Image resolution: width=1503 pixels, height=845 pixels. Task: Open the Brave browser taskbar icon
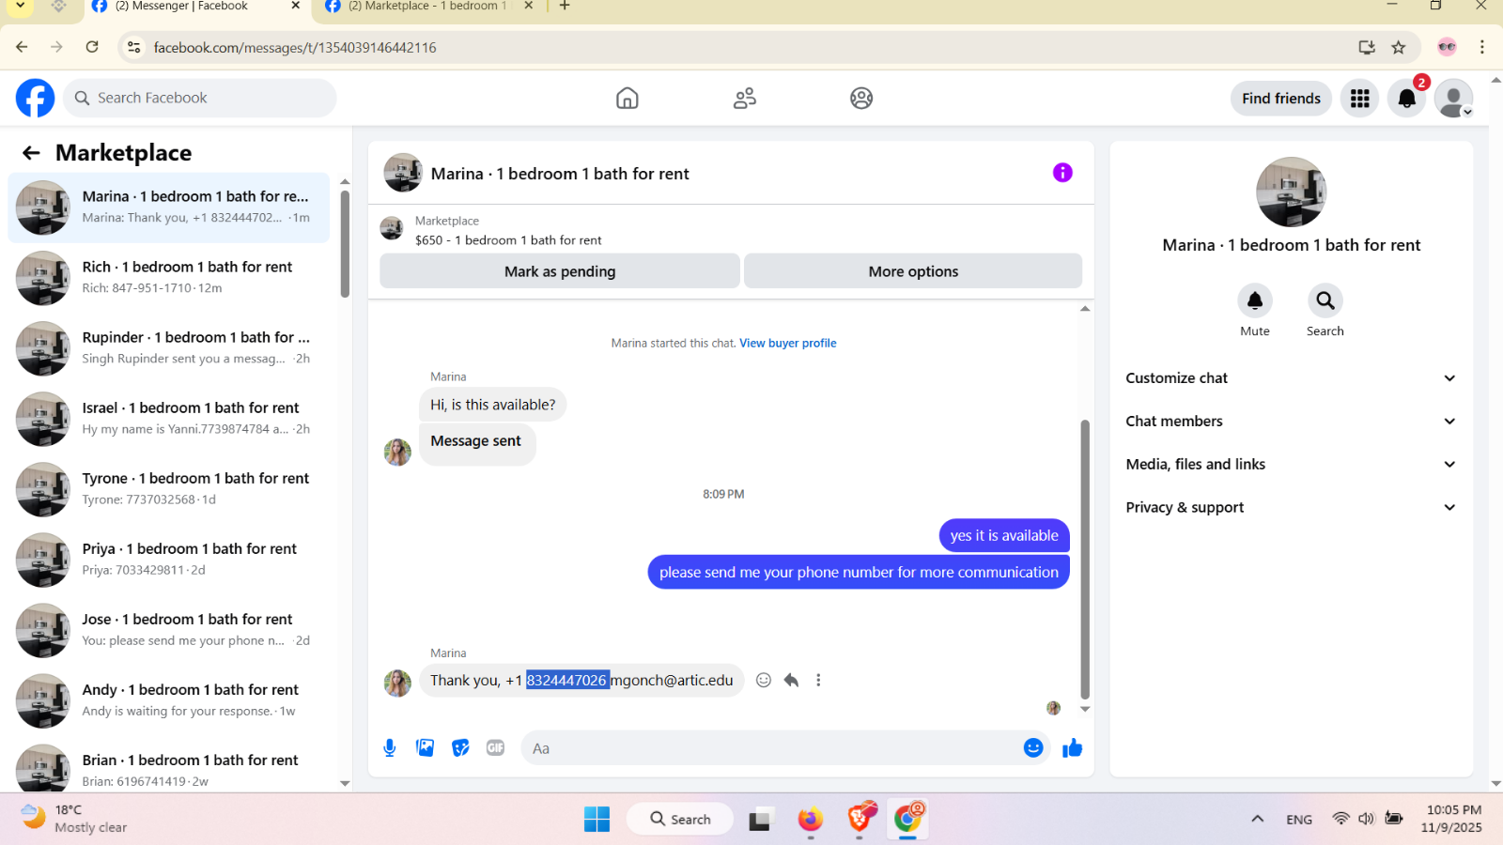[860, 820]
